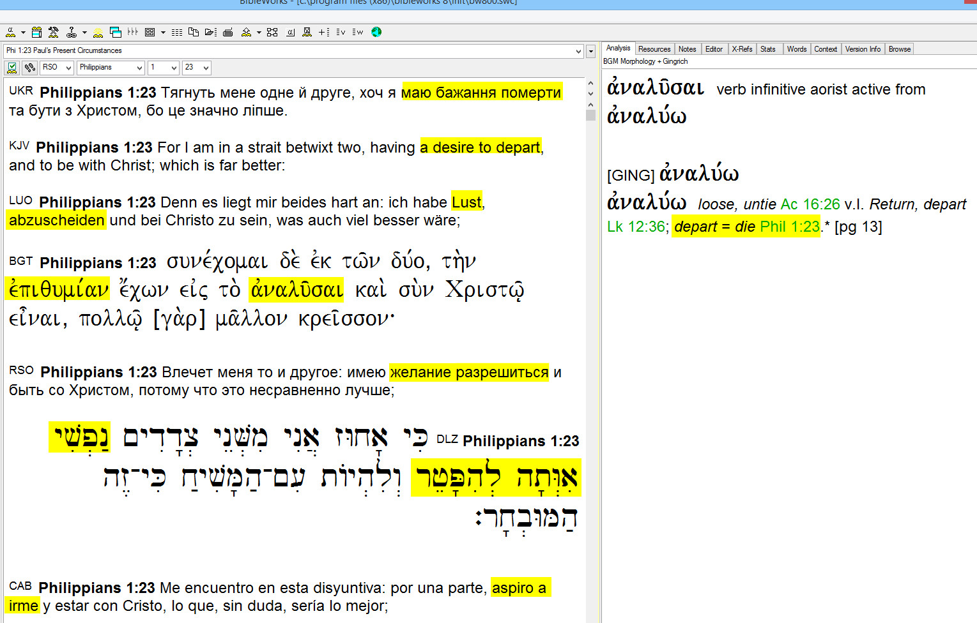Click the up-arrow icon left of network diagram icon
The image size is (977, 623).
click(x=246, y=32)
